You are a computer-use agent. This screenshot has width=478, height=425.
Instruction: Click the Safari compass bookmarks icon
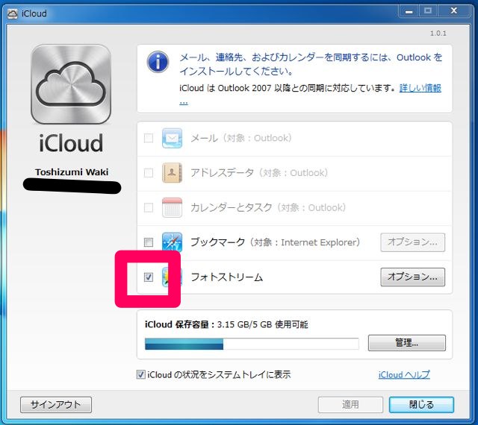pyautogui.click(x=172, y=242)
